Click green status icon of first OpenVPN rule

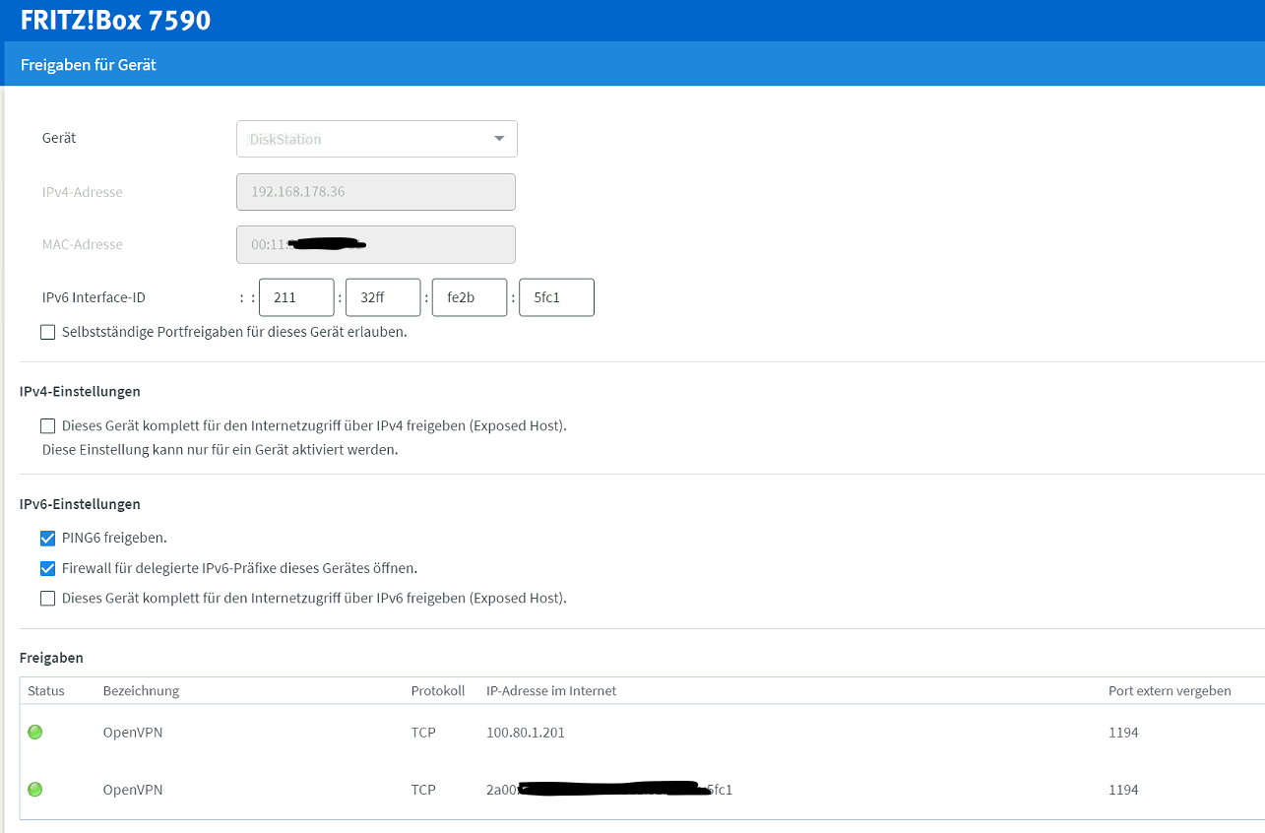tap(35, 733)
